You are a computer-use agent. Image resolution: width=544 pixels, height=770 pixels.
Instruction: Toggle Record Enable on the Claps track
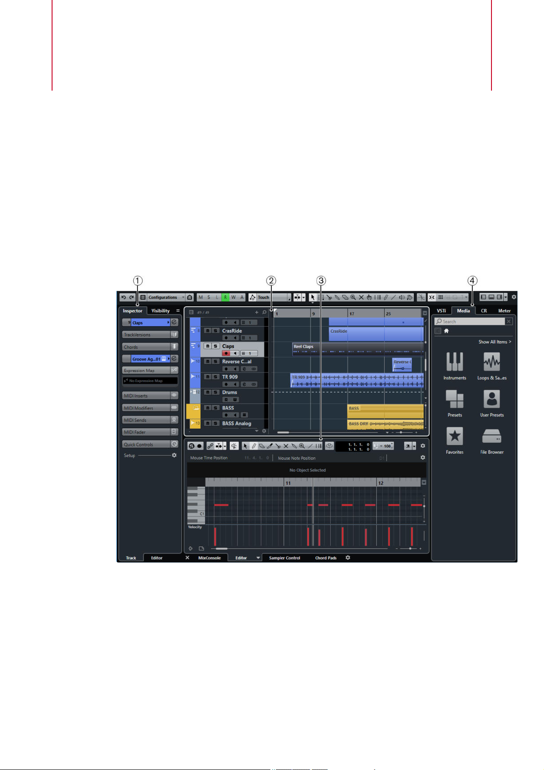(x=226, y=353)
